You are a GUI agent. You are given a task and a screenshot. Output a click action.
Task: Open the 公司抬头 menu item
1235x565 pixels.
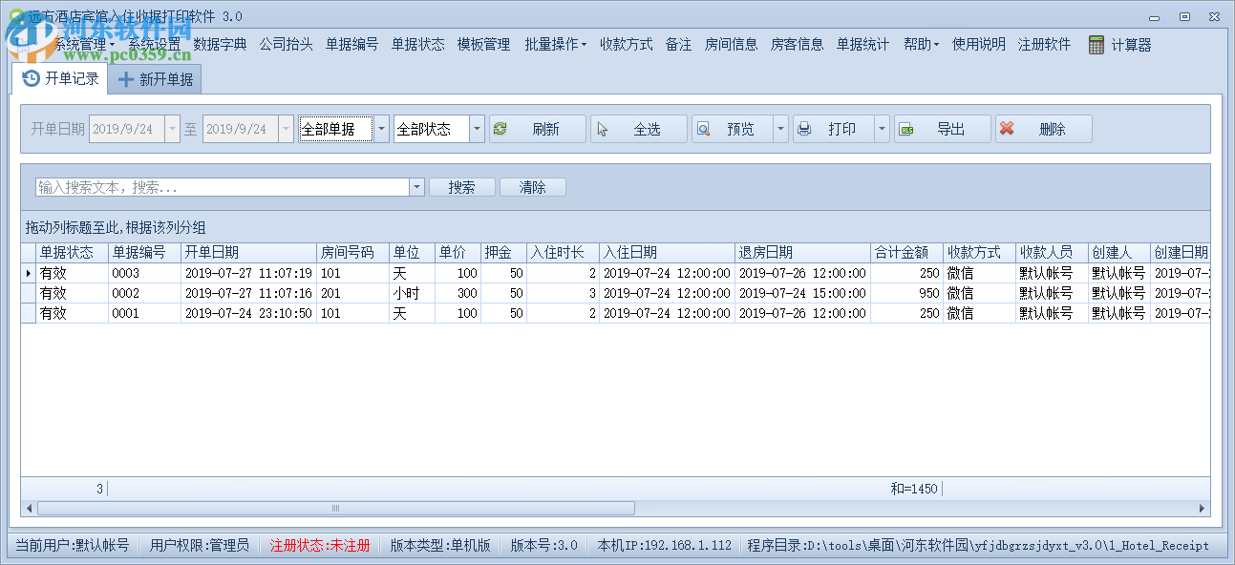coord(286,44)
